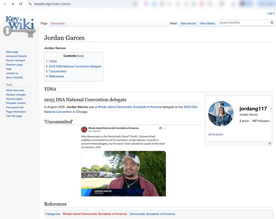Open Permanent link tool
This screenshot has width=276, height=219.
[15, 107]
